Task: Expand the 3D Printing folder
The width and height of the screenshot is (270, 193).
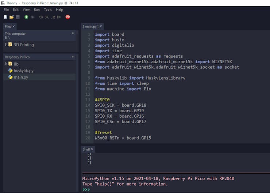Action: pos(6,45)
